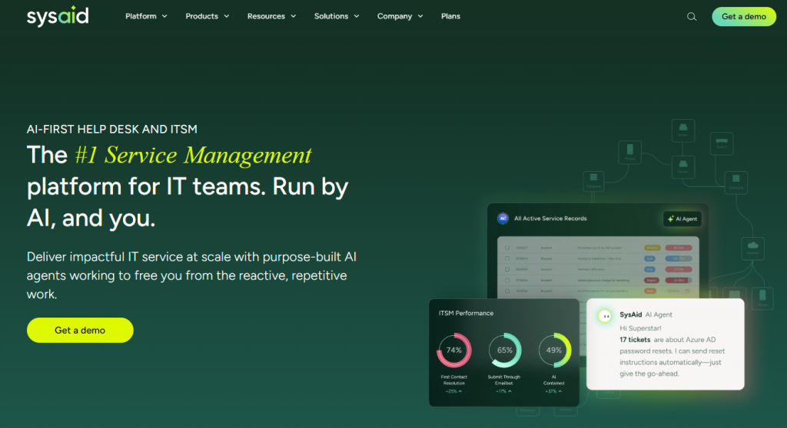Click the 'Submit Through Emailbot' label
The width and height of the screenshot is (787, 428).
point(504,380)
